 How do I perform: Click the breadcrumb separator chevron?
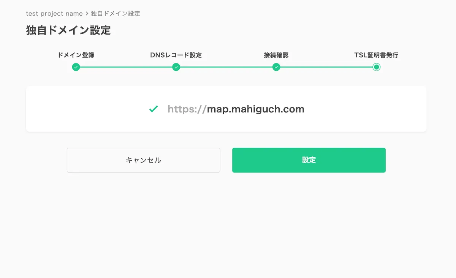pyautogui.click(x=87, y=14)
